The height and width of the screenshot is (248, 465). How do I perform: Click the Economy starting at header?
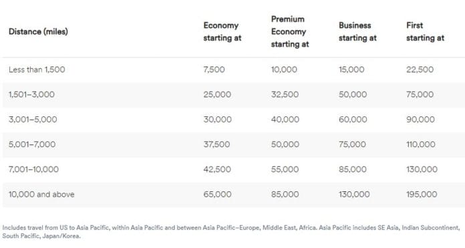pos(222,31)
